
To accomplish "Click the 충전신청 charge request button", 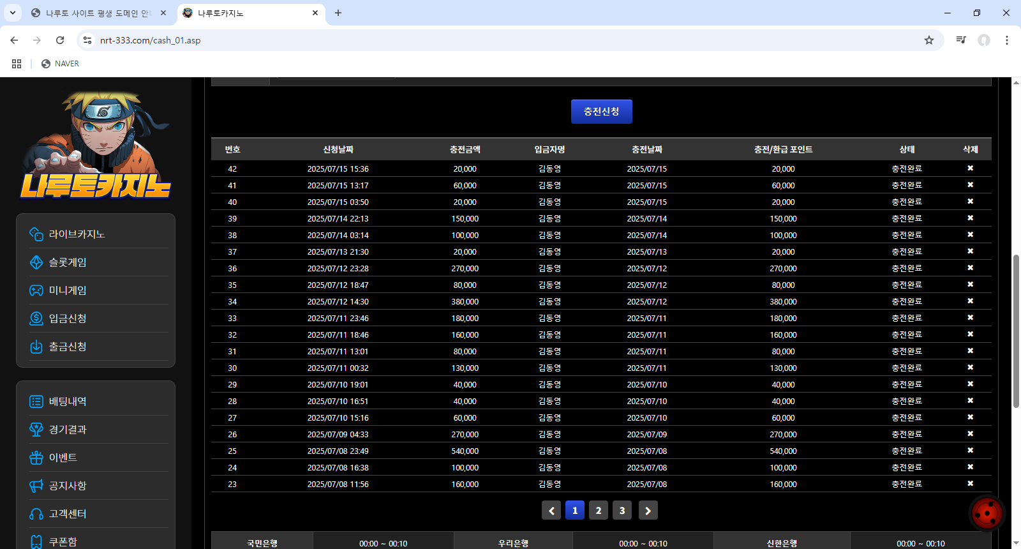I will click(602, 112).
